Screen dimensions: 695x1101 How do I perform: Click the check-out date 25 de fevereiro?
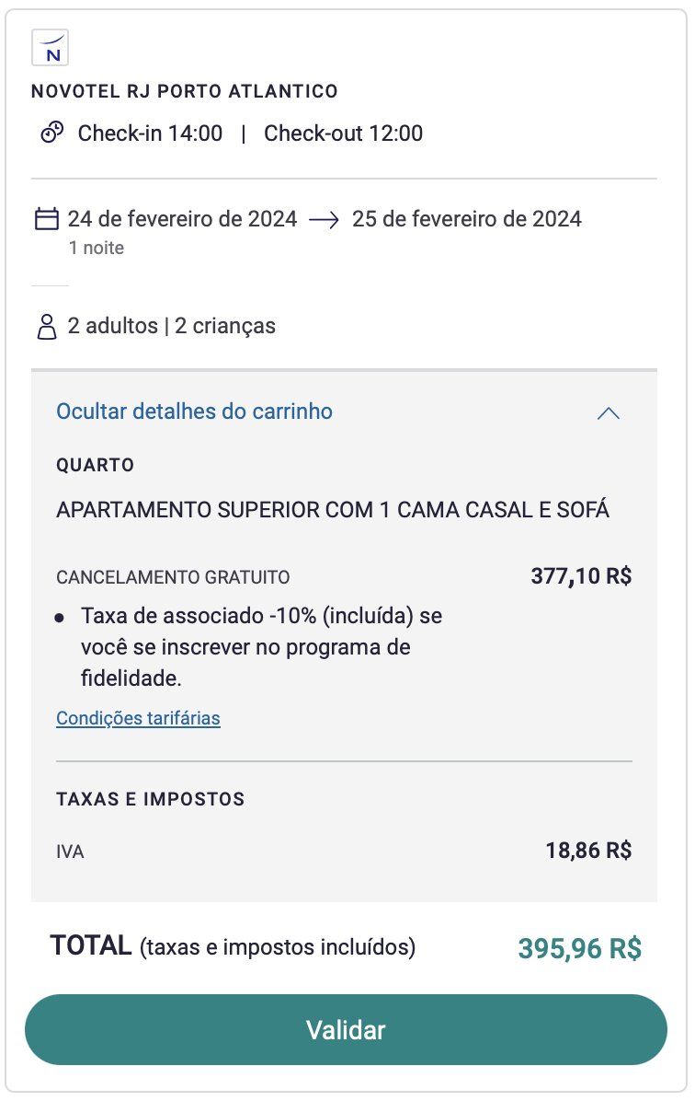coord(466,219)
